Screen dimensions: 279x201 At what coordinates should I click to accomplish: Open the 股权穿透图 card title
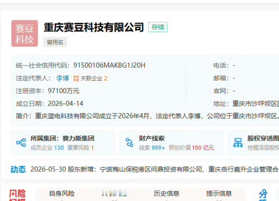point(263,138)
